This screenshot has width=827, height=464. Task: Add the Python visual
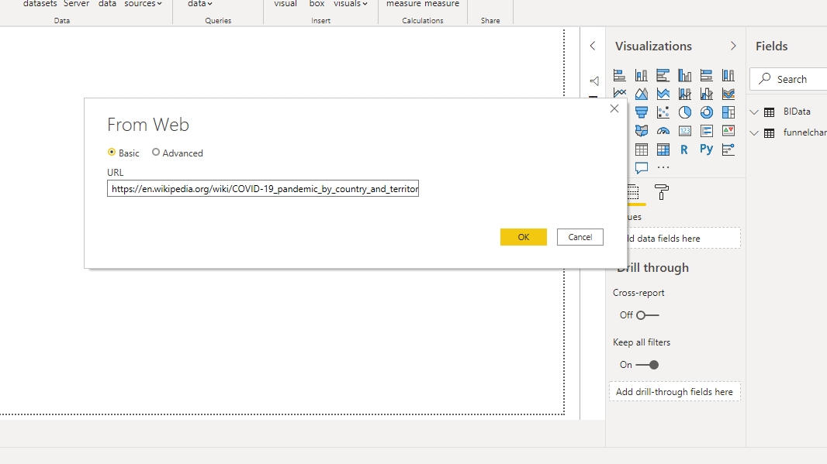click(x=707, y=150)
